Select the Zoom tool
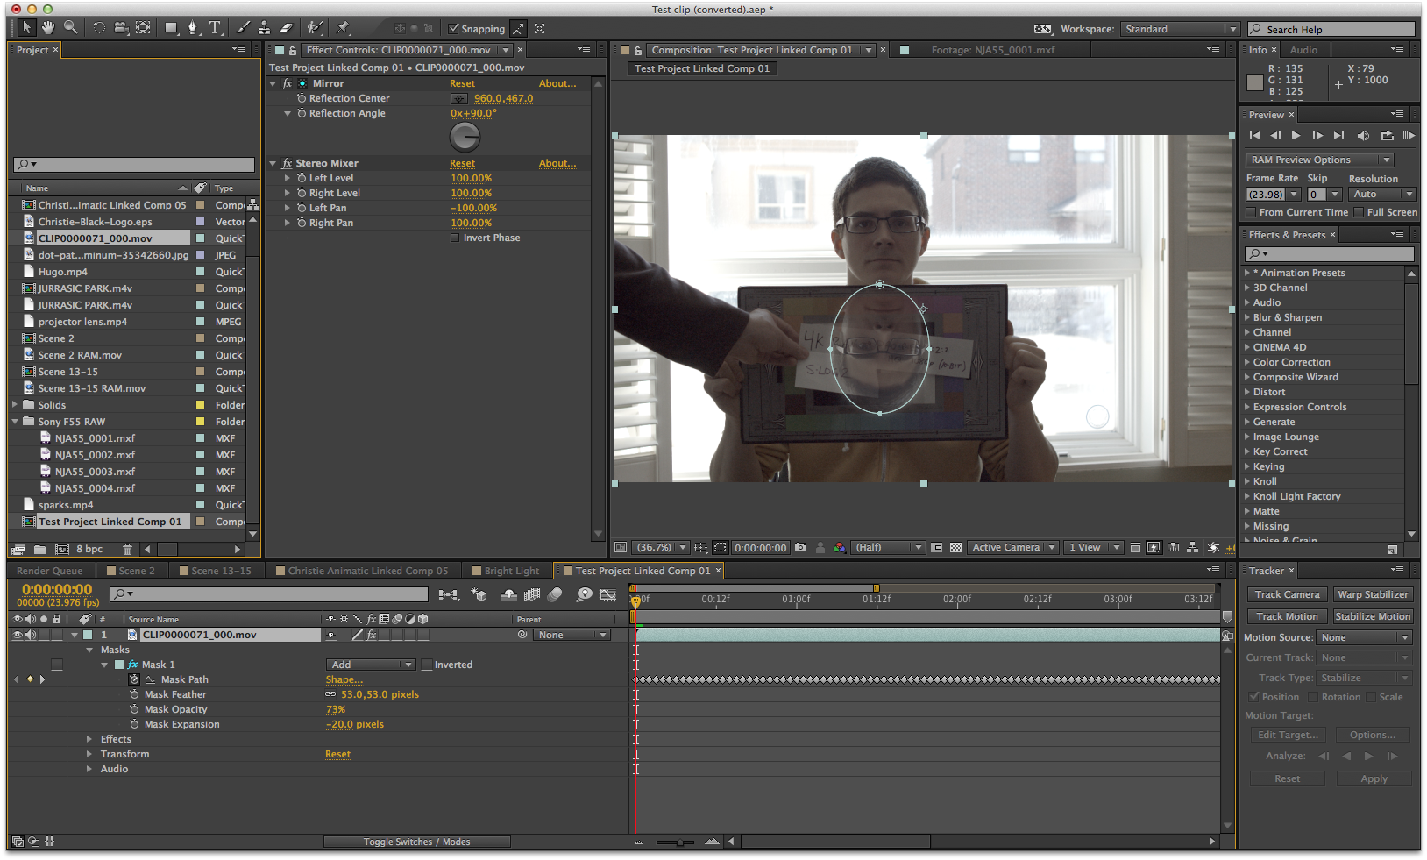1427x860 pixels. (x=71, y=28)
